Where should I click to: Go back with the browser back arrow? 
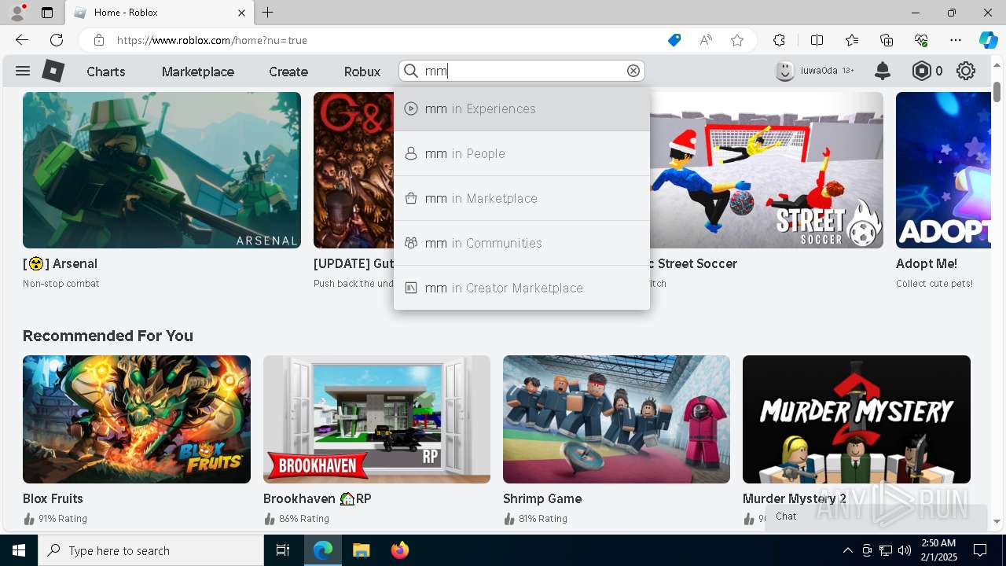[22, 40]
